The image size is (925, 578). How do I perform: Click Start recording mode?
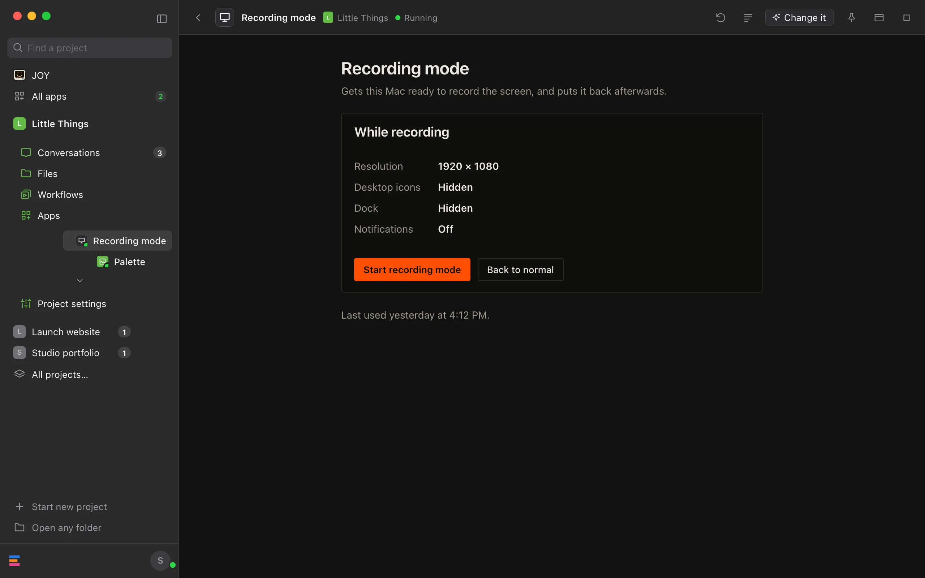coord(412,269)
